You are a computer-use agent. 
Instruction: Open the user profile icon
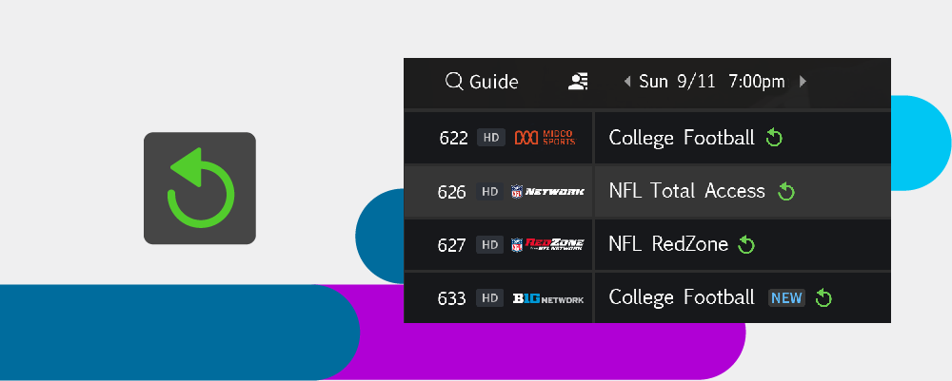point(577,82)
